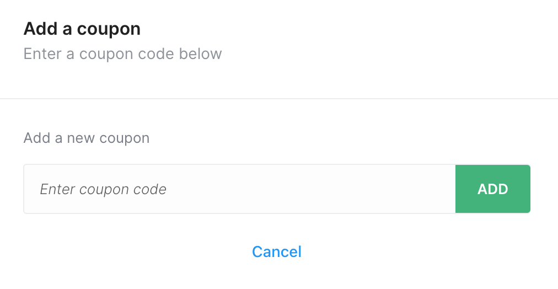The width and height of the screenshot is (558, 289).
Task: Click the divider line under the header
Action: coord(279,99)
